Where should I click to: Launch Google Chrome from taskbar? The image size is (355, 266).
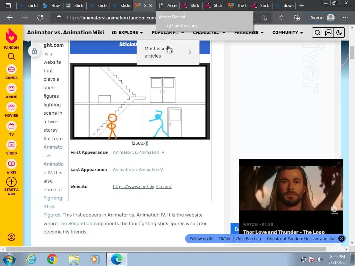[52, 259]
